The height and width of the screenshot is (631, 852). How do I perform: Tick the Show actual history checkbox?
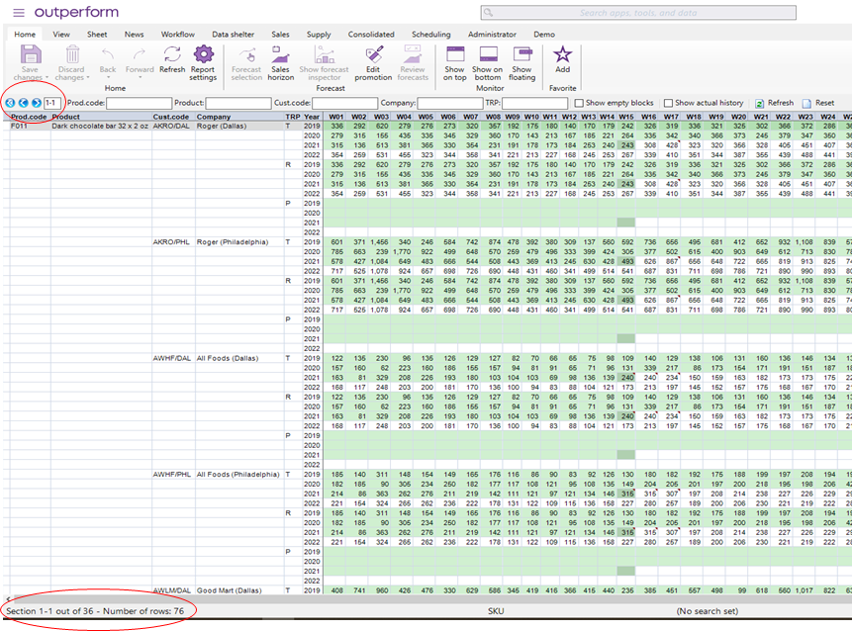click(668, 103)
